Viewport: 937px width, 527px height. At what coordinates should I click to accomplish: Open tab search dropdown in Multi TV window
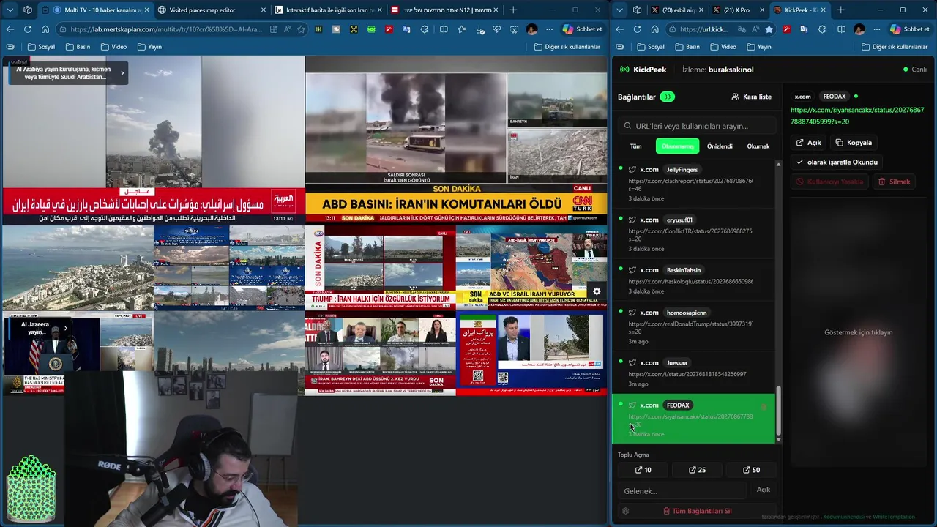pos(10,10)
